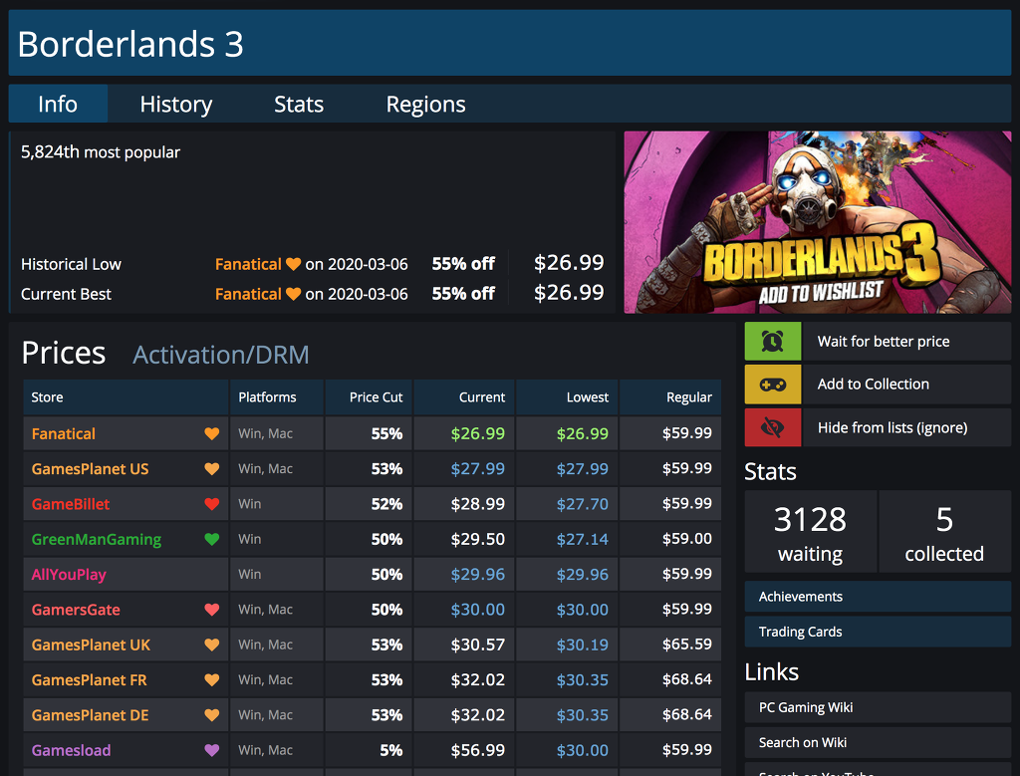Image resolution: width=1020 pixels, height=776 pixels.
Task: Click the heart beside GamesPlanet DE
Action: [x=211, y=715]
